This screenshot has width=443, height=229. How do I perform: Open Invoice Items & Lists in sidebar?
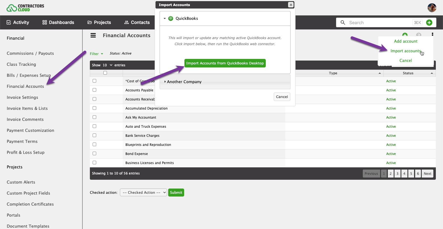tap(27, 108)
